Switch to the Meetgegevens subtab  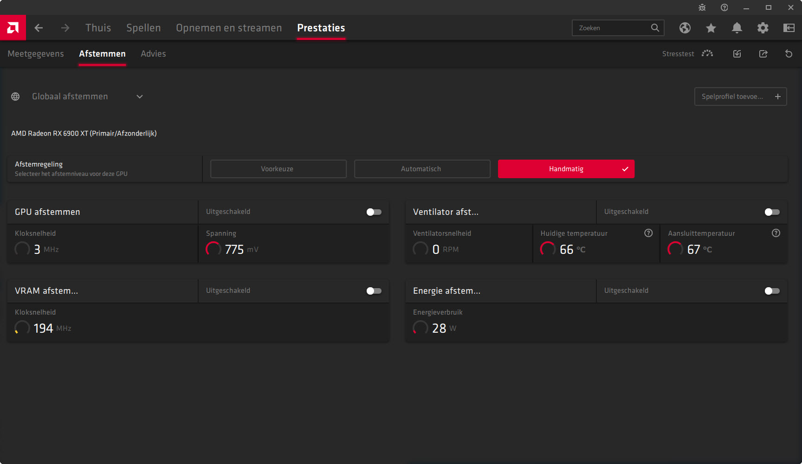36,54
